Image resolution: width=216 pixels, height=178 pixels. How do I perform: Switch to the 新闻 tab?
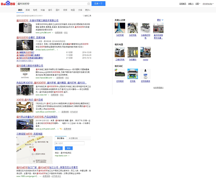(x=28, y=10)
